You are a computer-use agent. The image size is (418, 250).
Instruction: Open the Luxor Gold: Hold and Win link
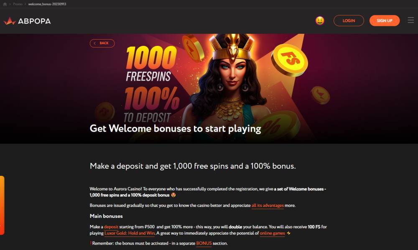130,233
